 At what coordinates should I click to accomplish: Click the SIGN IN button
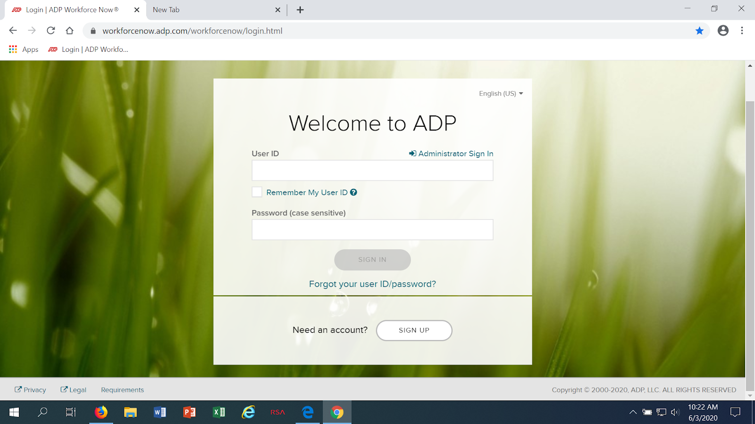pyautogui.click(x=372, y=260)
